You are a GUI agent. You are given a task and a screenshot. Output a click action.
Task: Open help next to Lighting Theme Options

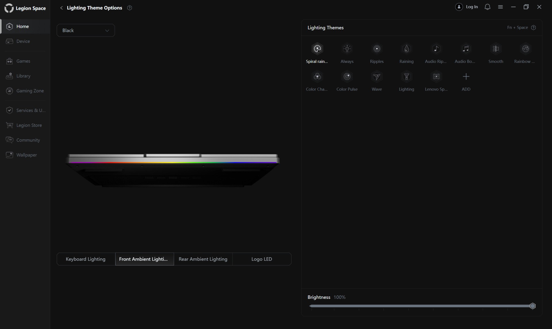tap(129, 8)
